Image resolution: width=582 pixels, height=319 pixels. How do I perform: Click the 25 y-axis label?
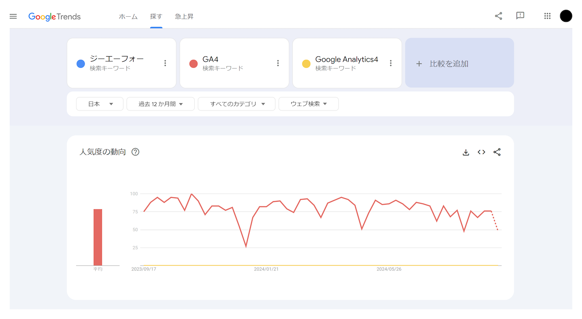(135, 248)
